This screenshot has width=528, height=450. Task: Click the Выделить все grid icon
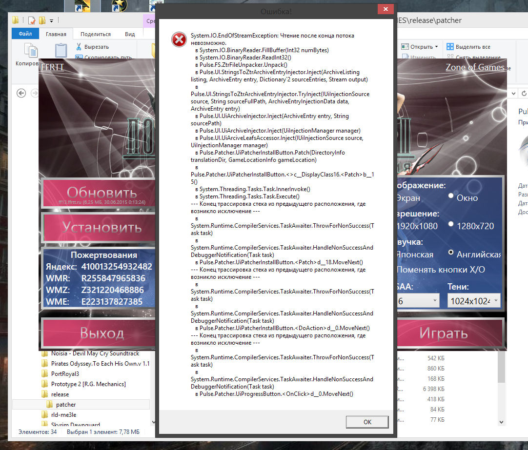pos(449,47)
